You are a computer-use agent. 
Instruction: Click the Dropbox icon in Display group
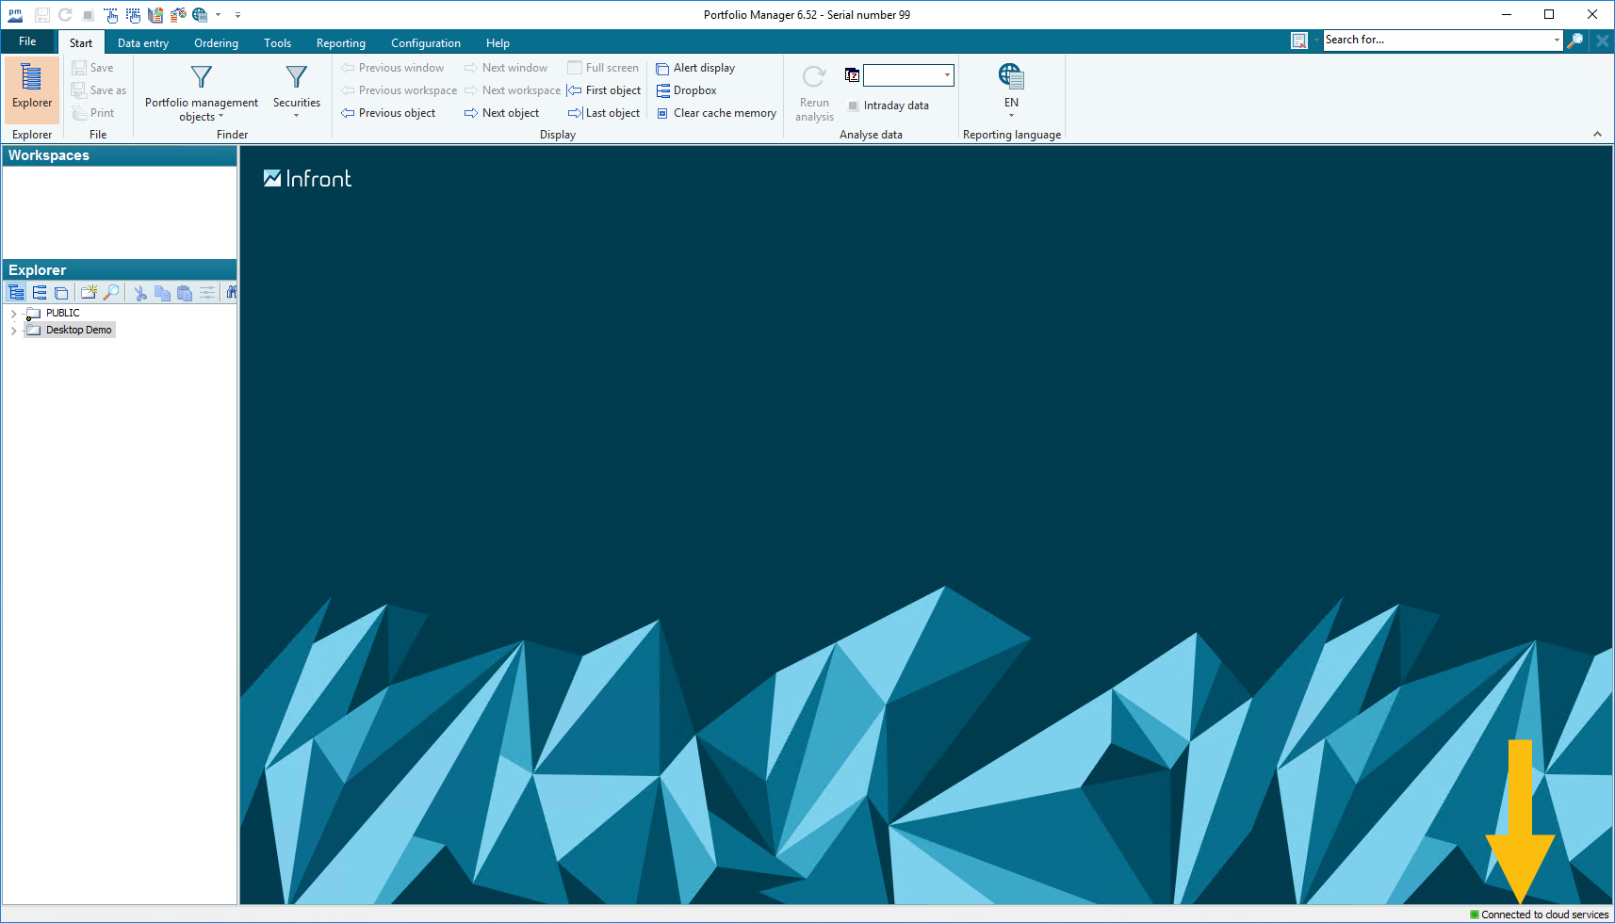point(663,90)
